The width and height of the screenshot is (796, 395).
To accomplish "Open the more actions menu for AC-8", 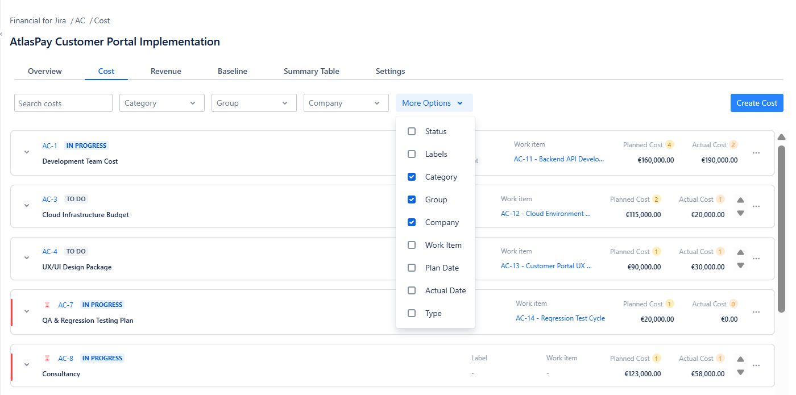I will (x=756, y=365).
